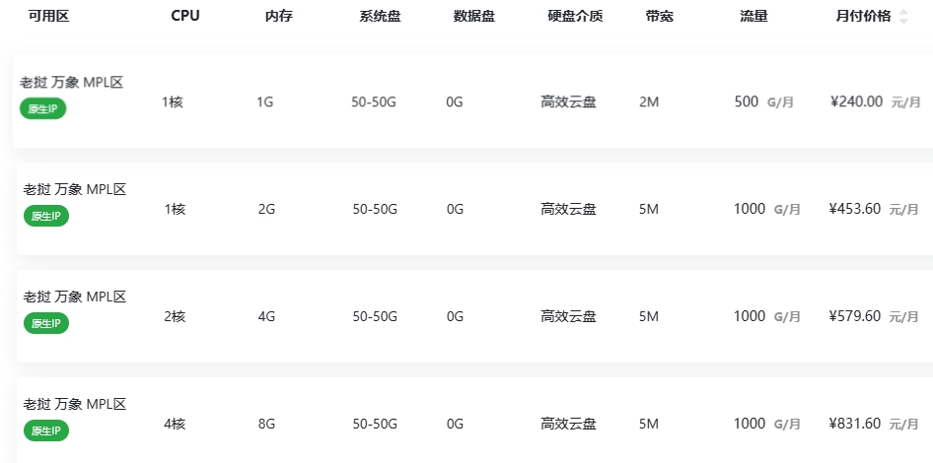Click the sort arrows beside 月付价格
Image resolution: width=933 pixels, height=463 pixels.
[904, 16]
